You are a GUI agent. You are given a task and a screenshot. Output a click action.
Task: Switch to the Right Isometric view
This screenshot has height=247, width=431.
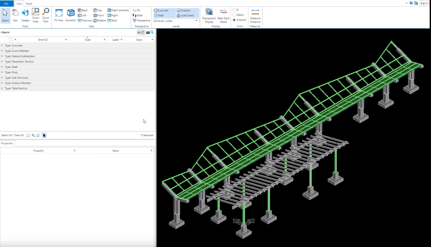(118, 10)
